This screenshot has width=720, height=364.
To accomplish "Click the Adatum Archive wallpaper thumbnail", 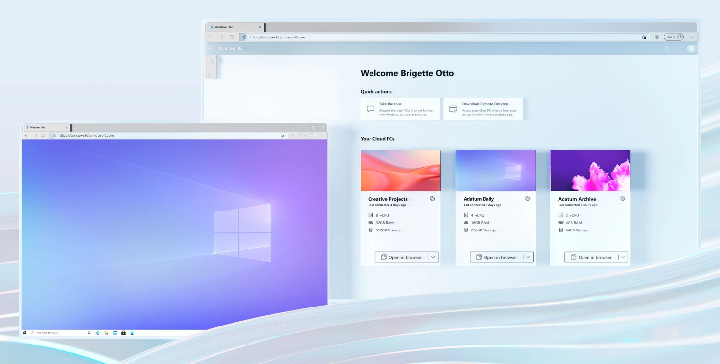I will point(590,170).
